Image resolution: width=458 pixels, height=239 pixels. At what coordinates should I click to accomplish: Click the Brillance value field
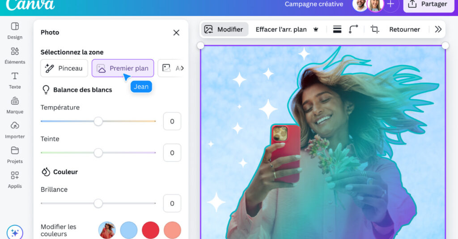click(x=172, y=203)
